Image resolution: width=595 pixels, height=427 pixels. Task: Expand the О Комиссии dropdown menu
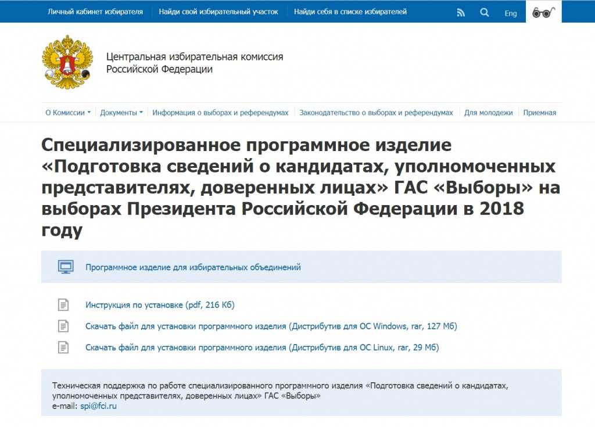[68, 113]
